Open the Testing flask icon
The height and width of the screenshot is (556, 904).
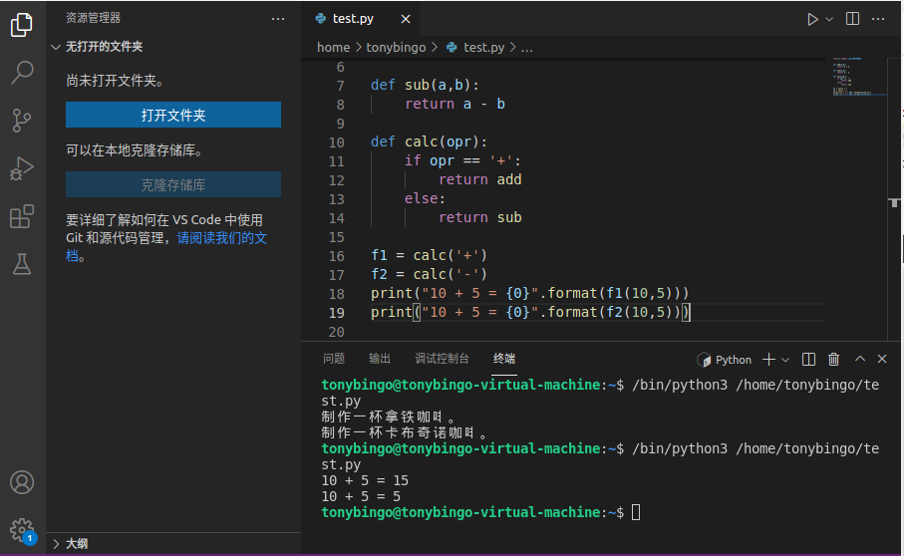coord(22,264)
